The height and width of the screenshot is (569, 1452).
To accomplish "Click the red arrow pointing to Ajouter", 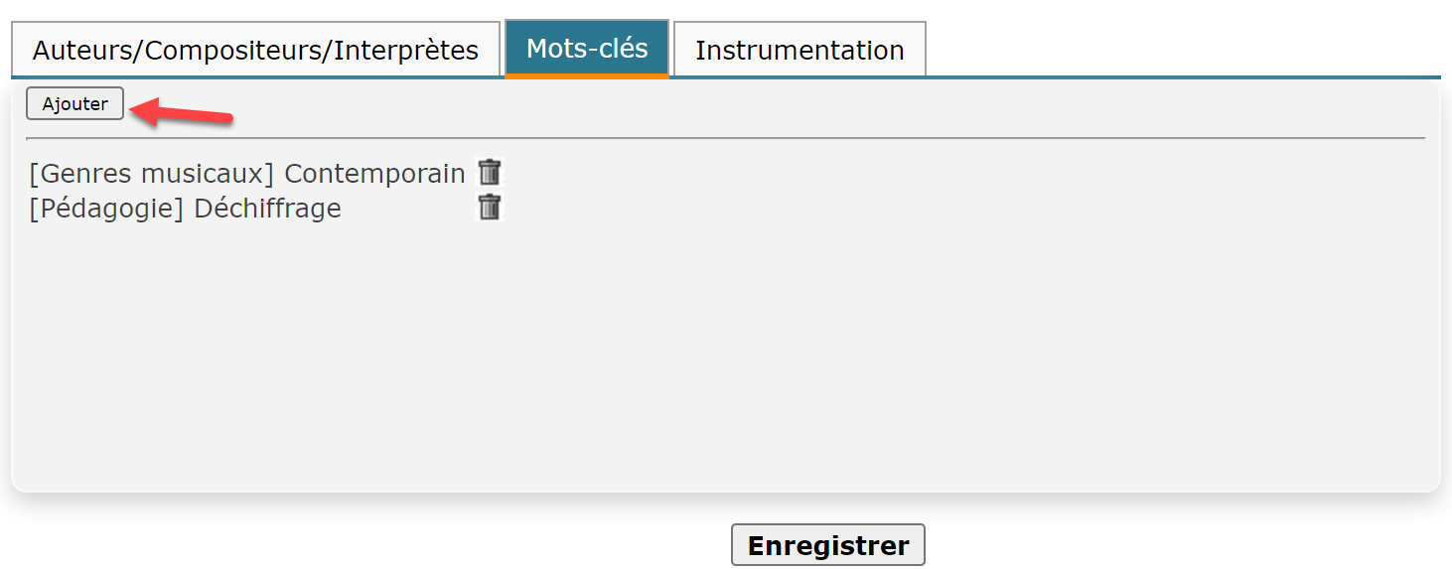I will [x=183, y=112].
